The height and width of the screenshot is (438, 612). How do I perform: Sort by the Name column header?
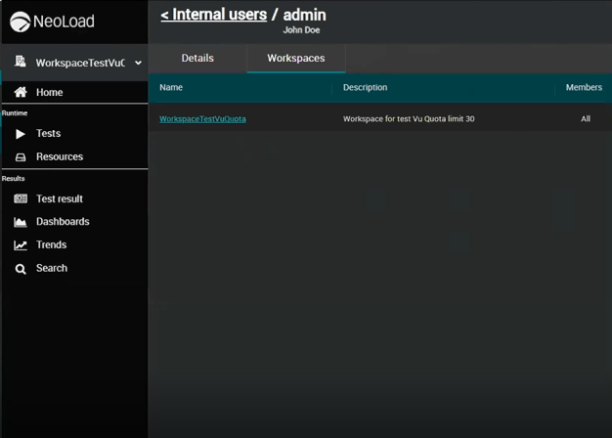coord(171,88)
